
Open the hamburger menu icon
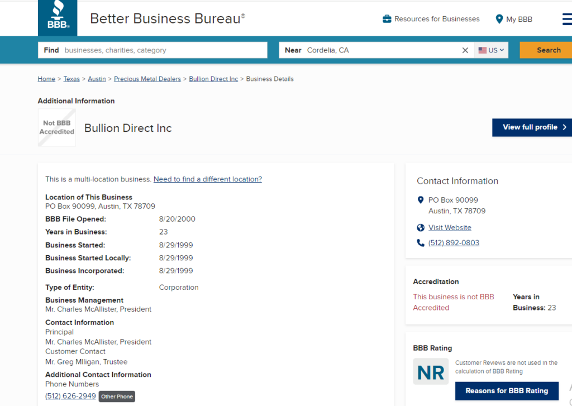(x=567, y=19)
